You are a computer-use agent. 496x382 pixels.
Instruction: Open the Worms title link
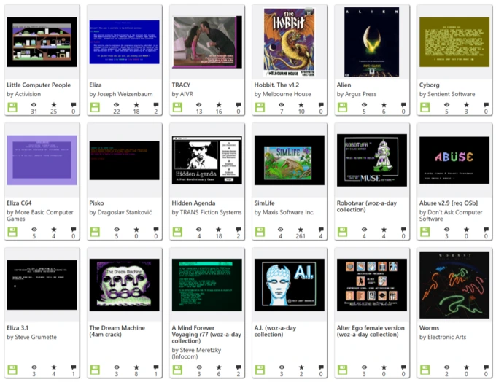tap(429, 327)
